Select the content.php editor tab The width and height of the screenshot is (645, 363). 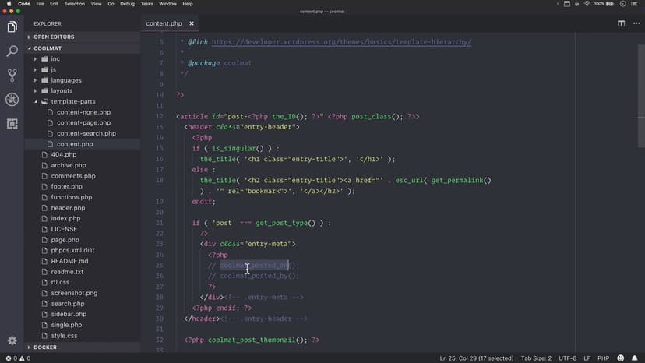click(163, 23)
